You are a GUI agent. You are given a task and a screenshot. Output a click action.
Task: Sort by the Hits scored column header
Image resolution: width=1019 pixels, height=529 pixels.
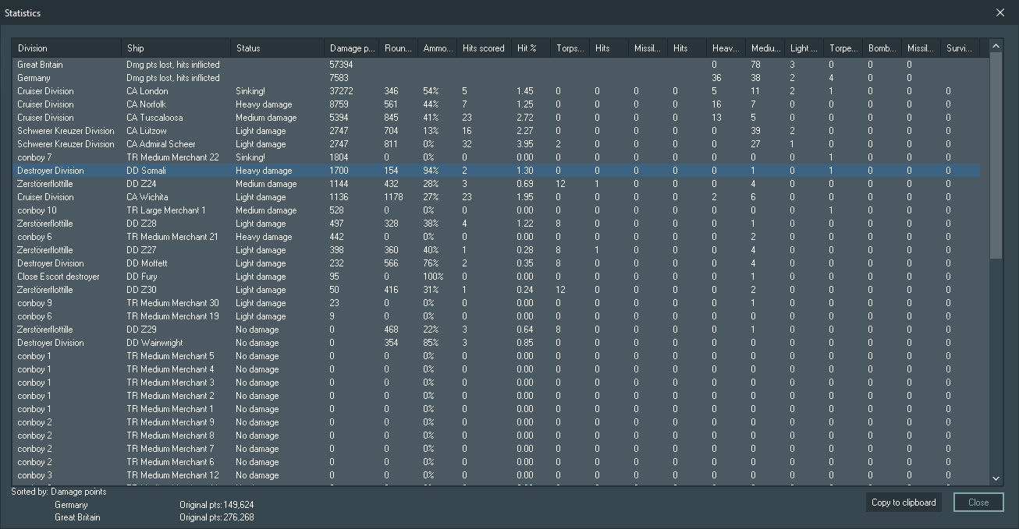click(x=485, y=48)
